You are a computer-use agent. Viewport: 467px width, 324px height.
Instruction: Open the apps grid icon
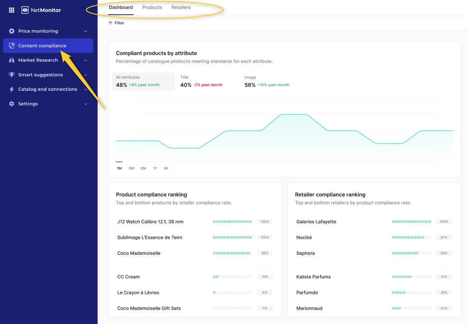point(12,10)
